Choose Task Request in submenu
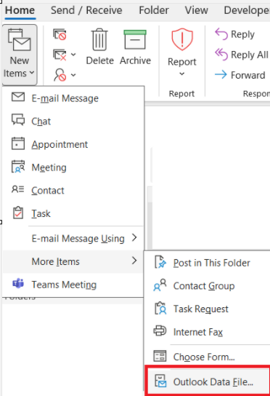Image resolution: width=270 pixels, height=396 pixels. pyautogui.click(x=207, y=309)
